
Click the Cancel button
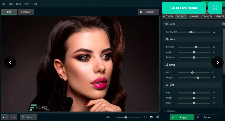206,117
